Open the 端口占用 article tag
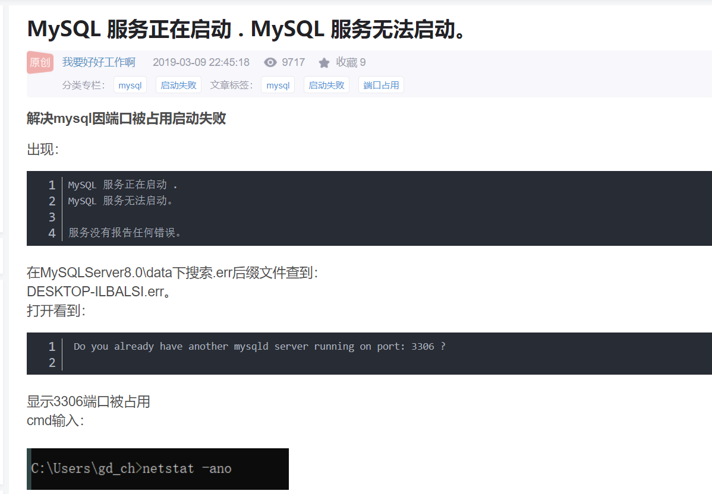This screenshot has width=712, height=494. 381,84
